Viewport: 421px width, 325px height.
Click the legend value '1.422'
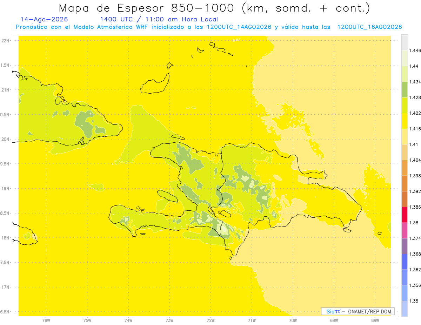pyautogui.click(x=414, y=113)
